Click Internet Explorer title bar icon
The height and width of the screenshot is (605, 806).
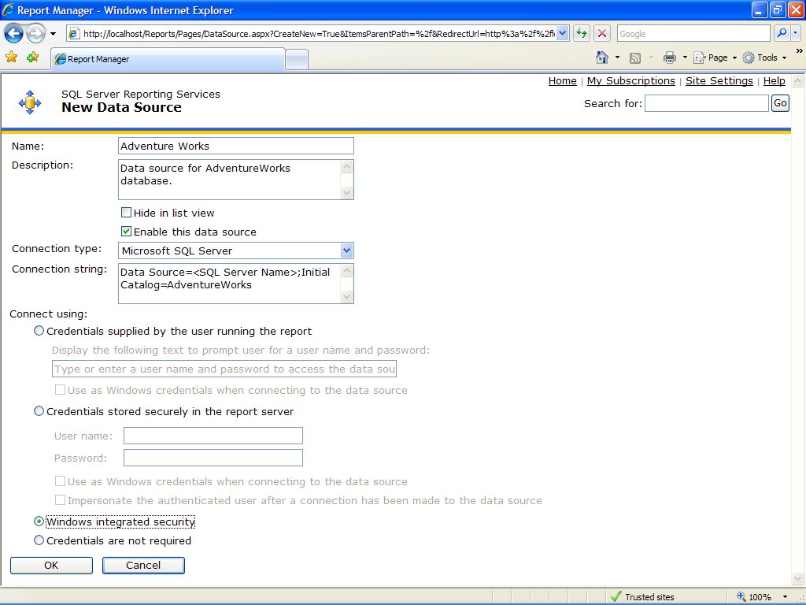point(9,9)
